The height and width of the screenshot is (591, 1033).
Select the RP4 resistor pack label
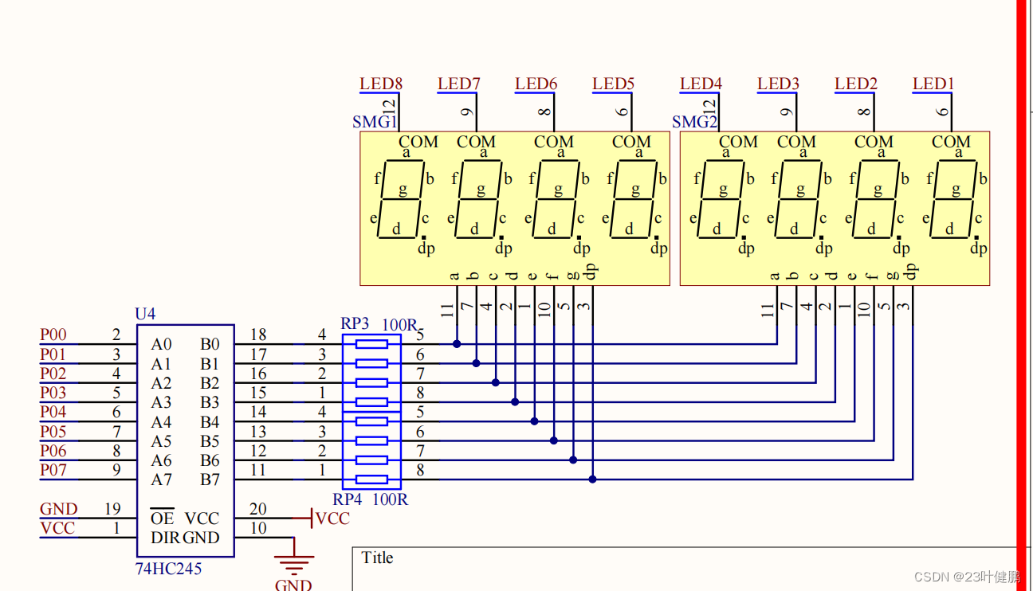[348, 499]
